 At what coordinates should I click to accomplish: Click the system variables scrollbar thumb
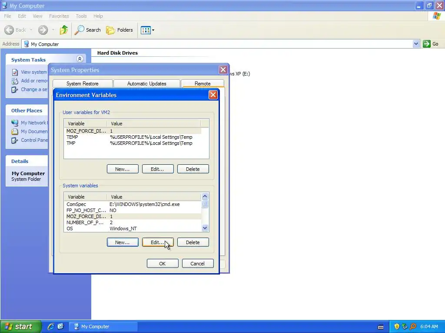tap(205, 204)
